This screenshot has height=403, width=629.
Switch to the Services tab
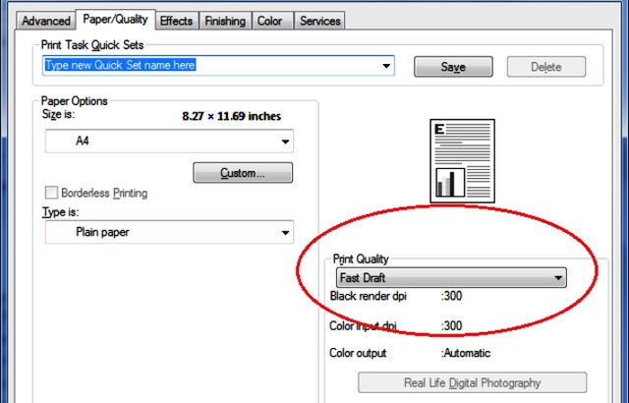(x=320, y=21)
